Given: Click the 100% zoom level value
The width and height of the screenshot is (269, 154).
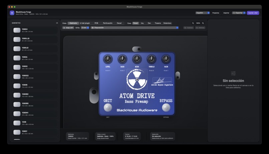Looking at the screenshot, I should (x=198, y=23).
